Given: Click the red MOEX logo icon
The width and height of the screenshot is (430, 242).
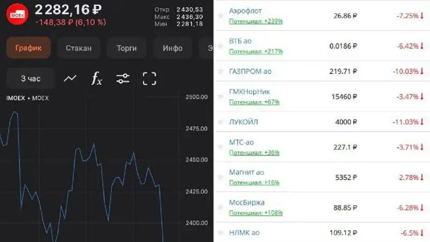Looking at the screenshot, I should click(x=18, y=15).
